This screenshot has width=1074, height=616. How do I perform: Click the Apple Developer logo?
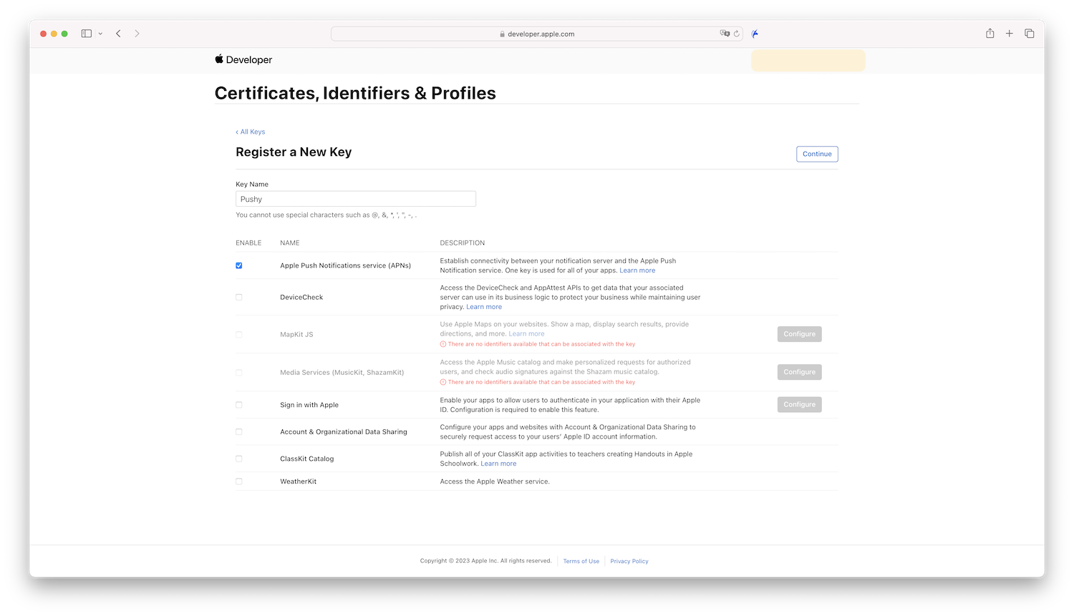click(243, 60)
